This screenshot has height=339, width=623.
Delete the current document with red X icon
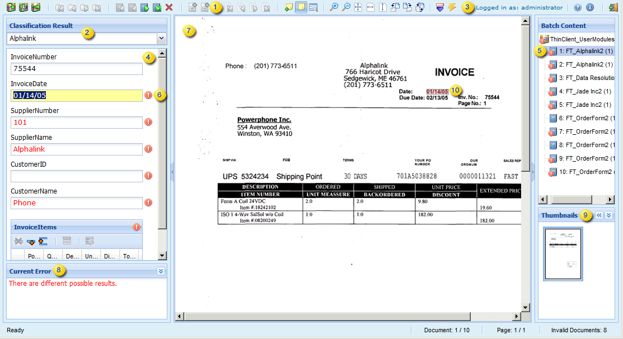coord(168,7)
